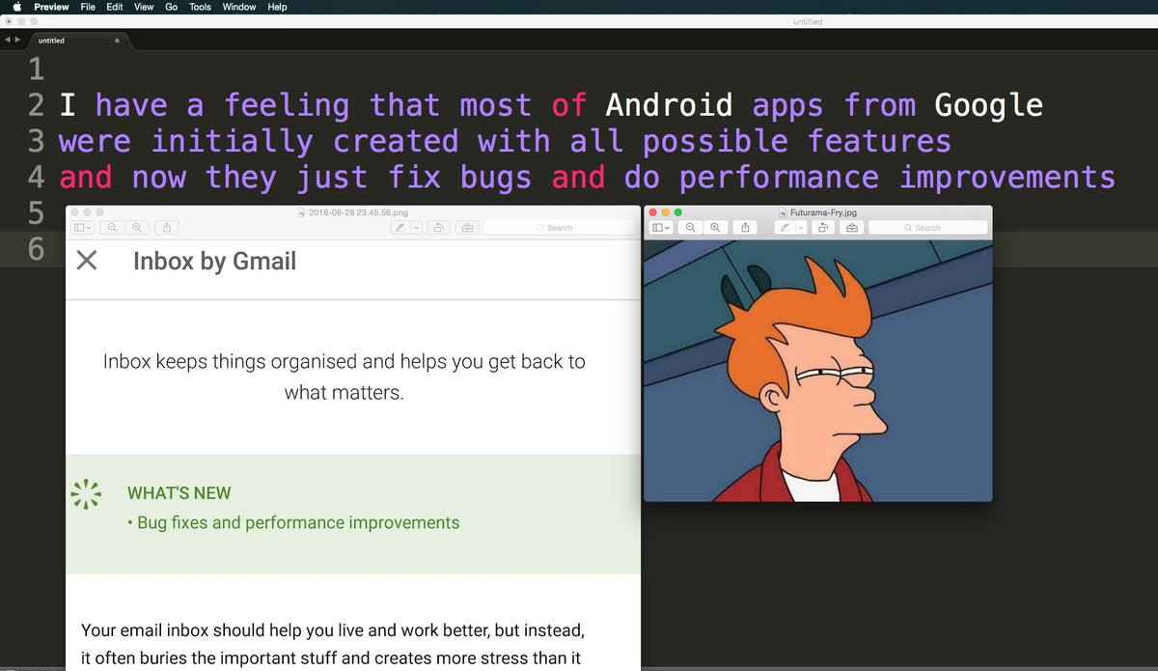Open sidebar view dropdown in the Futurama-Fry.jpg window
The width and height of the screenshot is (1158, 671).
coord(661,228)
